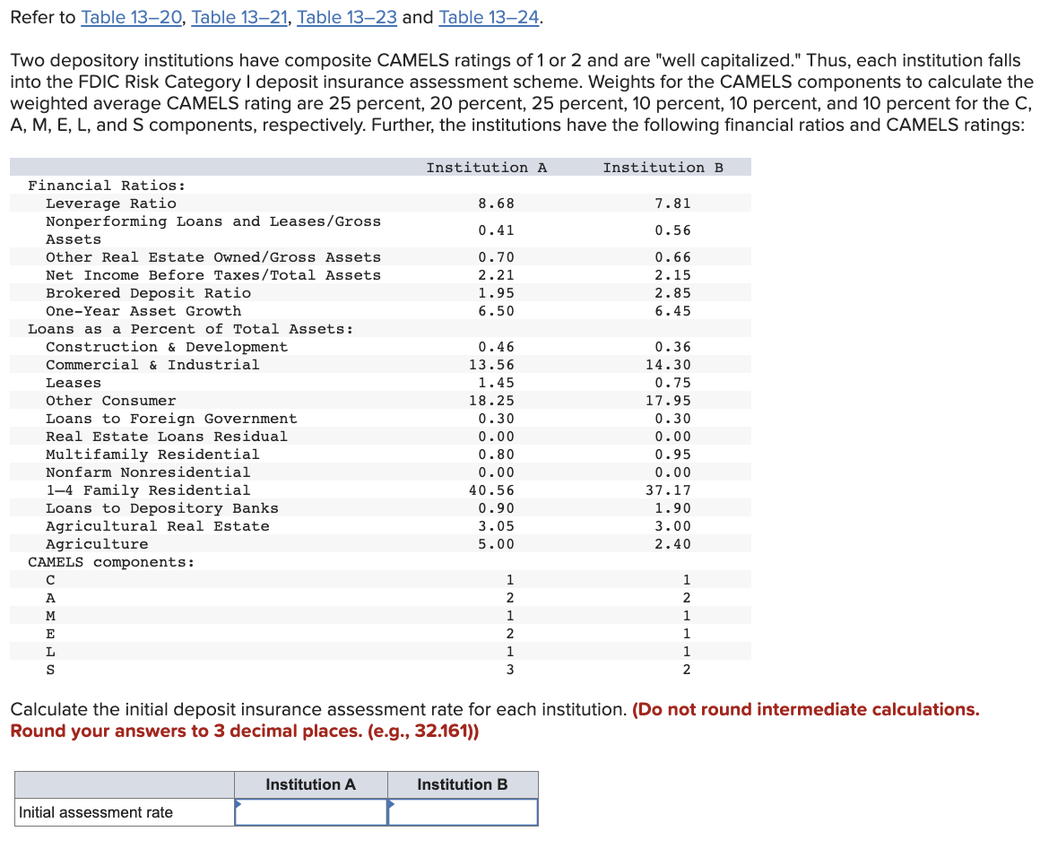Click Institution B initial assessment rate field

pyautogui.click(x=463, y=812)
